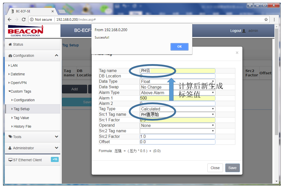Click the +15 badge on S7 Ethernet Client
Viewport: 284px width, 188px height.
pos(55,160)
